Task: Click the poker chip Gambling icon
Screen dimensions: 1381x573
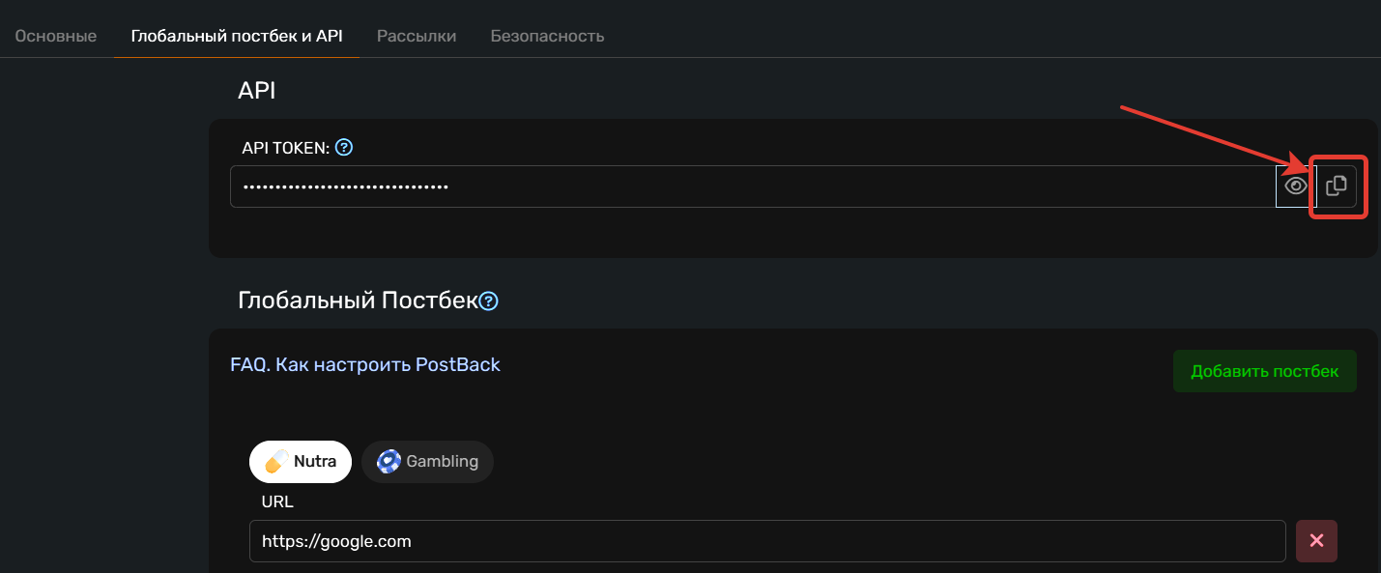Action: coord(388,462)
